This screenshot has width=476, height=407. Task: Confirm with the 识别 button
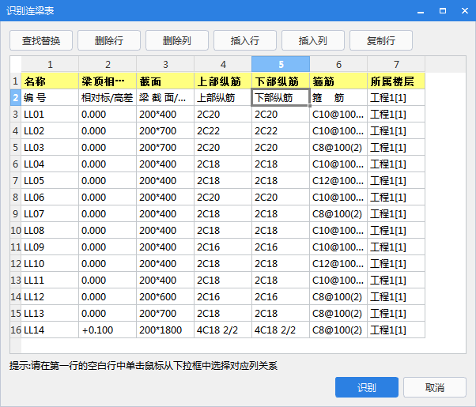(x=366, y=387)
